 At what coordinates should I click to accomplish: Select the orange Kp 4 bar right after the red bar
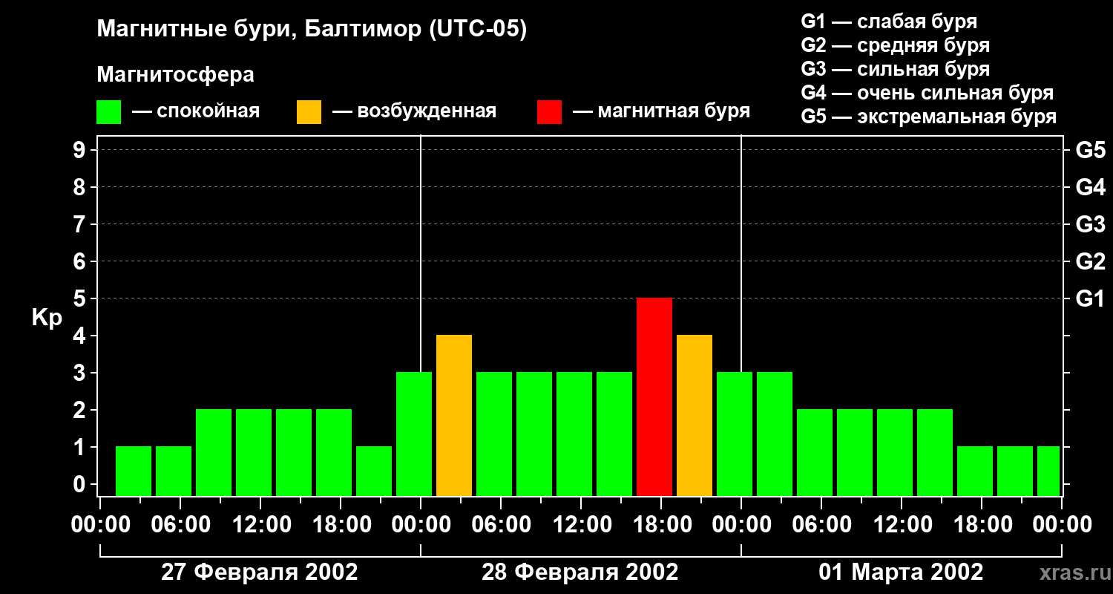pos(695,416)
